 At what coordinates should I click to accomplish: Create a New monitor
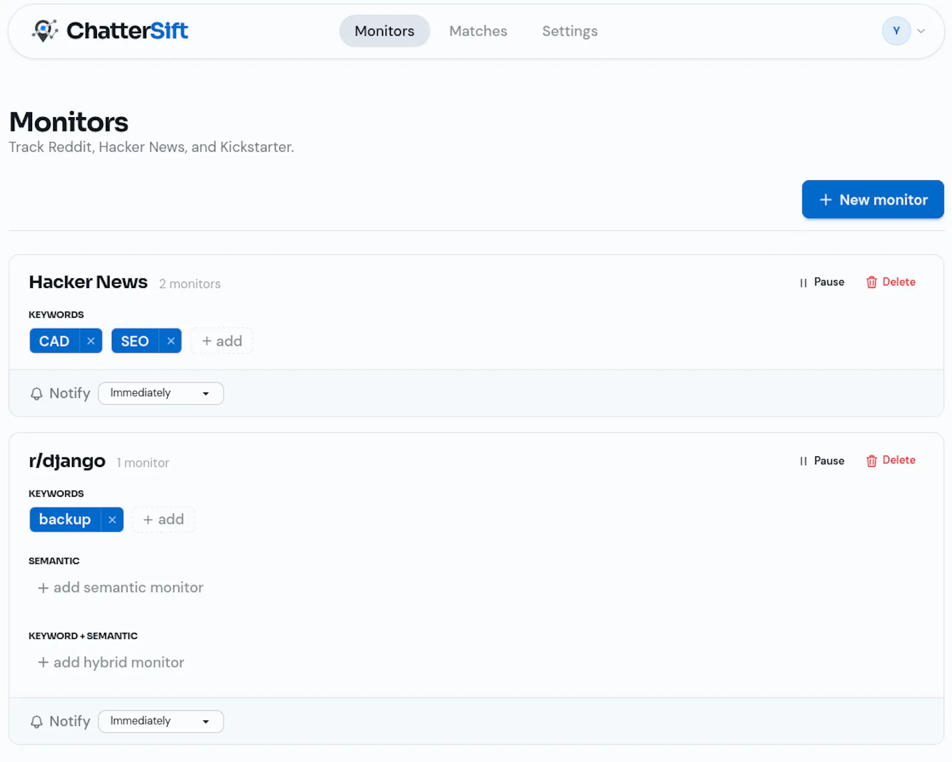(x=873, y=199)
